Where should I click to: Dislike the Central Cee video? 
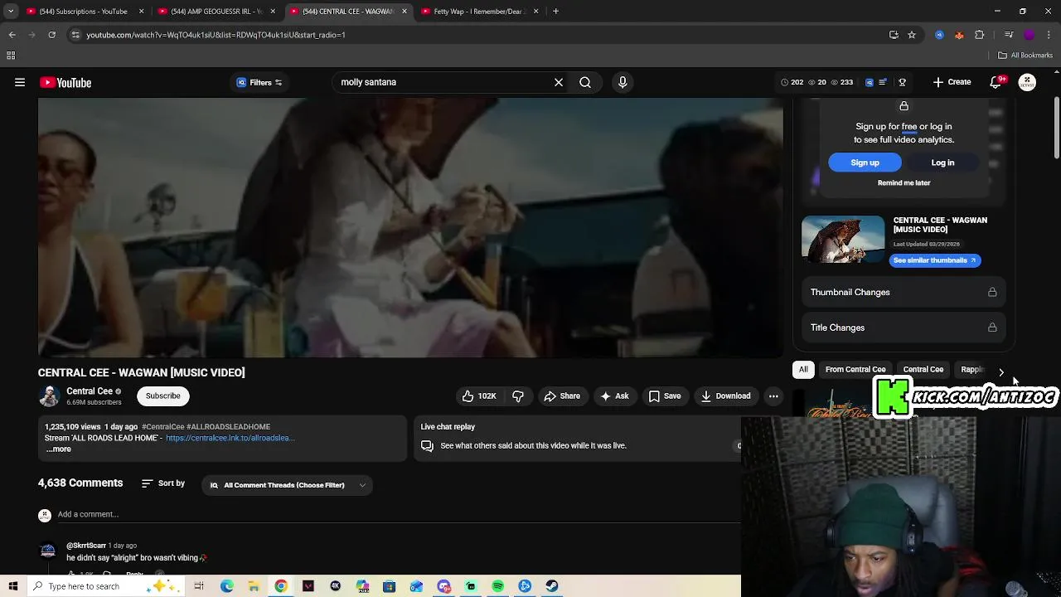coord(518,396)
